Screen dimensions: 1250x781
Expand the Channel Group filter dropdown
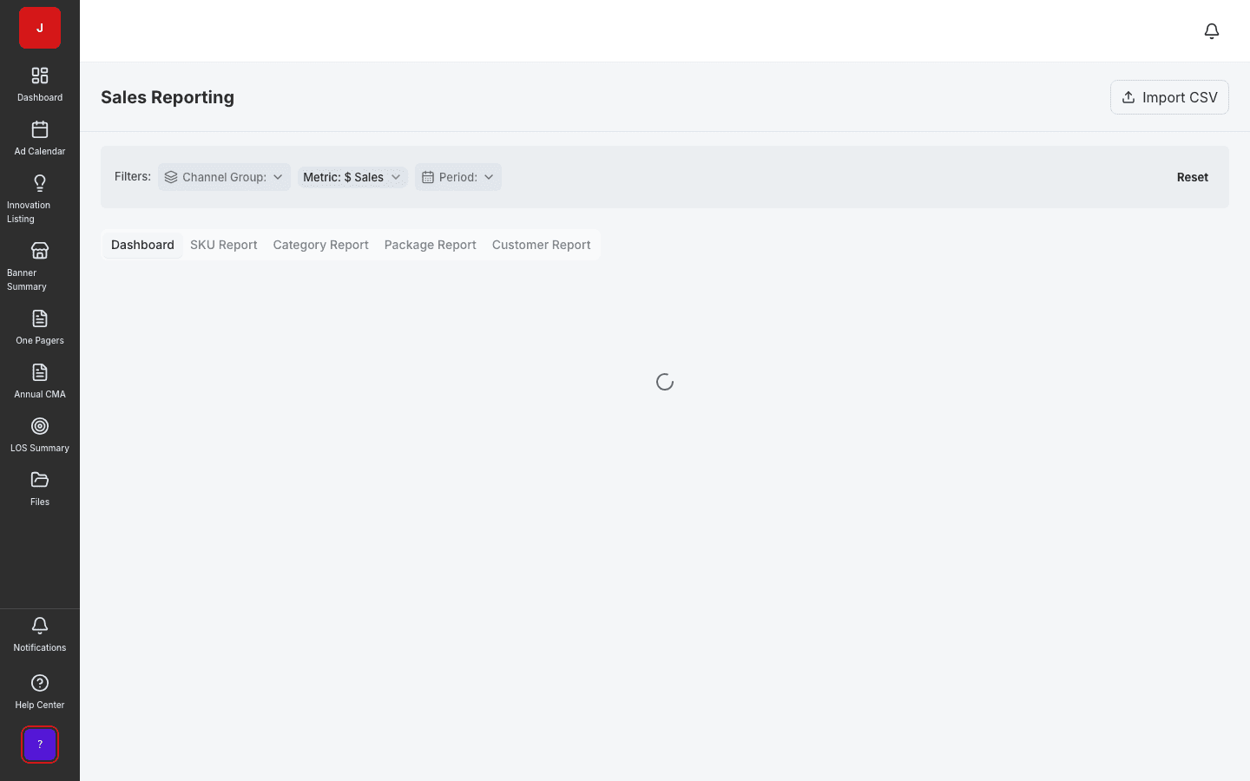coord(224,177)
